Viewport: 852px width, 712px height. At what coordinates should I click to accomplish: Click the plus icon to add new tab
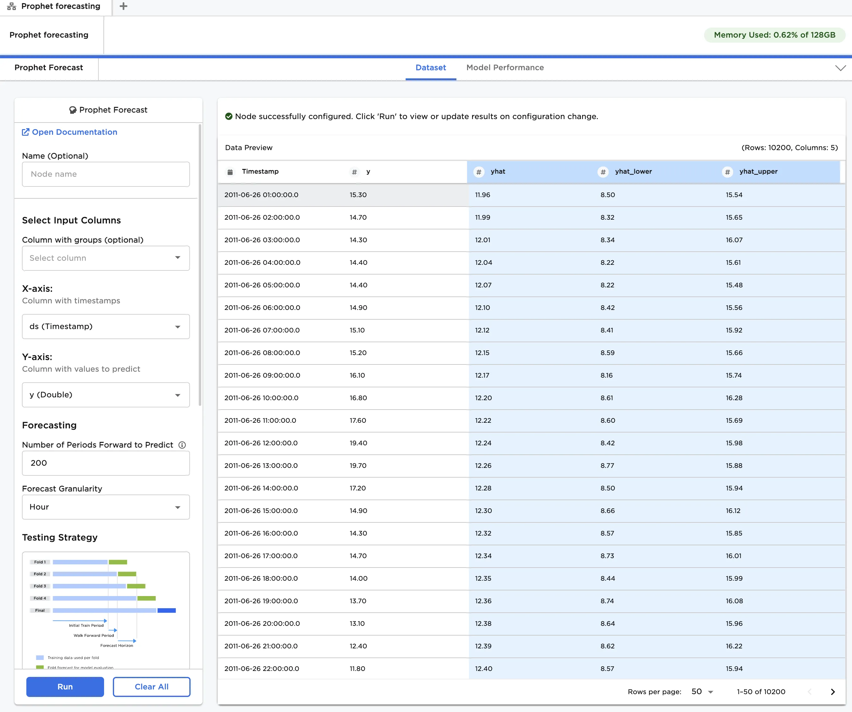pos(123,6)
